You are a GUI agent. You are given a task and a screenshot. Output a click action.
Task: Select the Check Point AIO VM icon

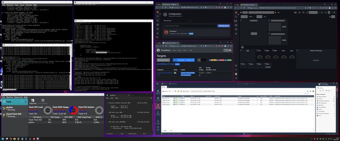3,114
